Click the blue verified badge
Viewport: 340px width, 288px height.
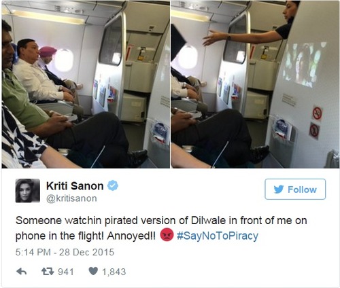coord(113,186)
